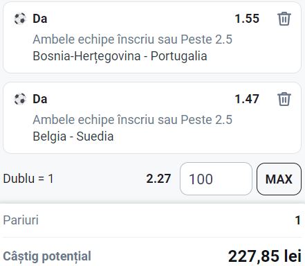Open the Bosnia-Herțegovina - Portugalia match link
This screenshot has width=305, height=266.
(x=120, y=56)
